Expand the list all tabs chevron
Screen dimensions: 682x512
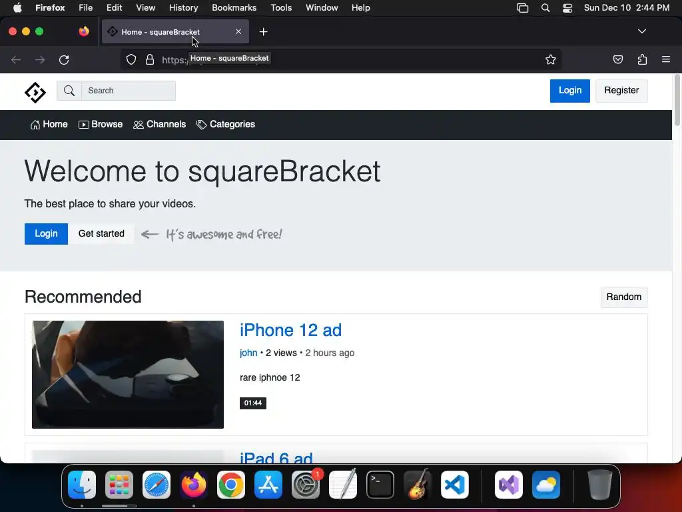tap(642, 31)
